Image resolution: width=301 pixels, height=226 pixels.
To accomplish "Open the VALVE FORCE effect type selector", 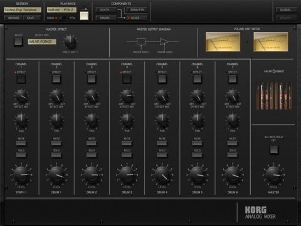I will click(x=42, y=41).
